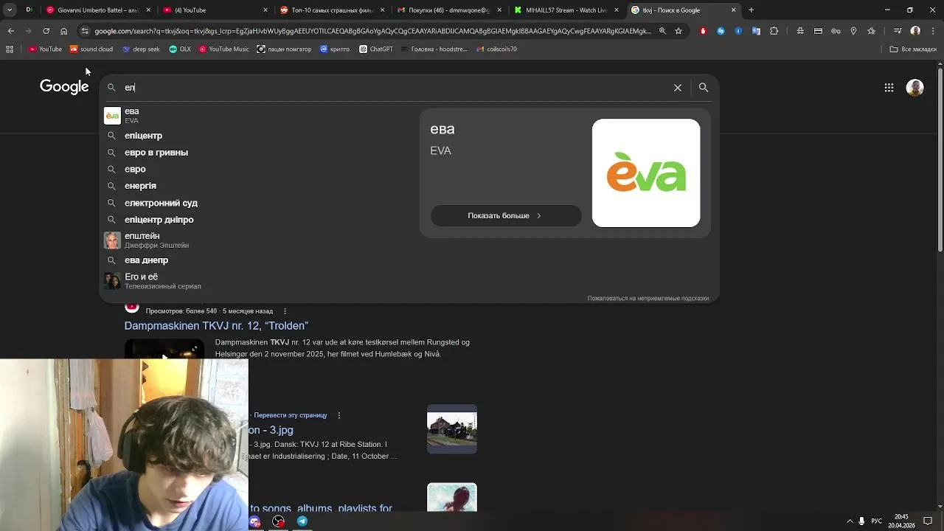The height and width of the screenshot is (531, 944).
Task: Select the енергія suggestion
Action: 258,186
